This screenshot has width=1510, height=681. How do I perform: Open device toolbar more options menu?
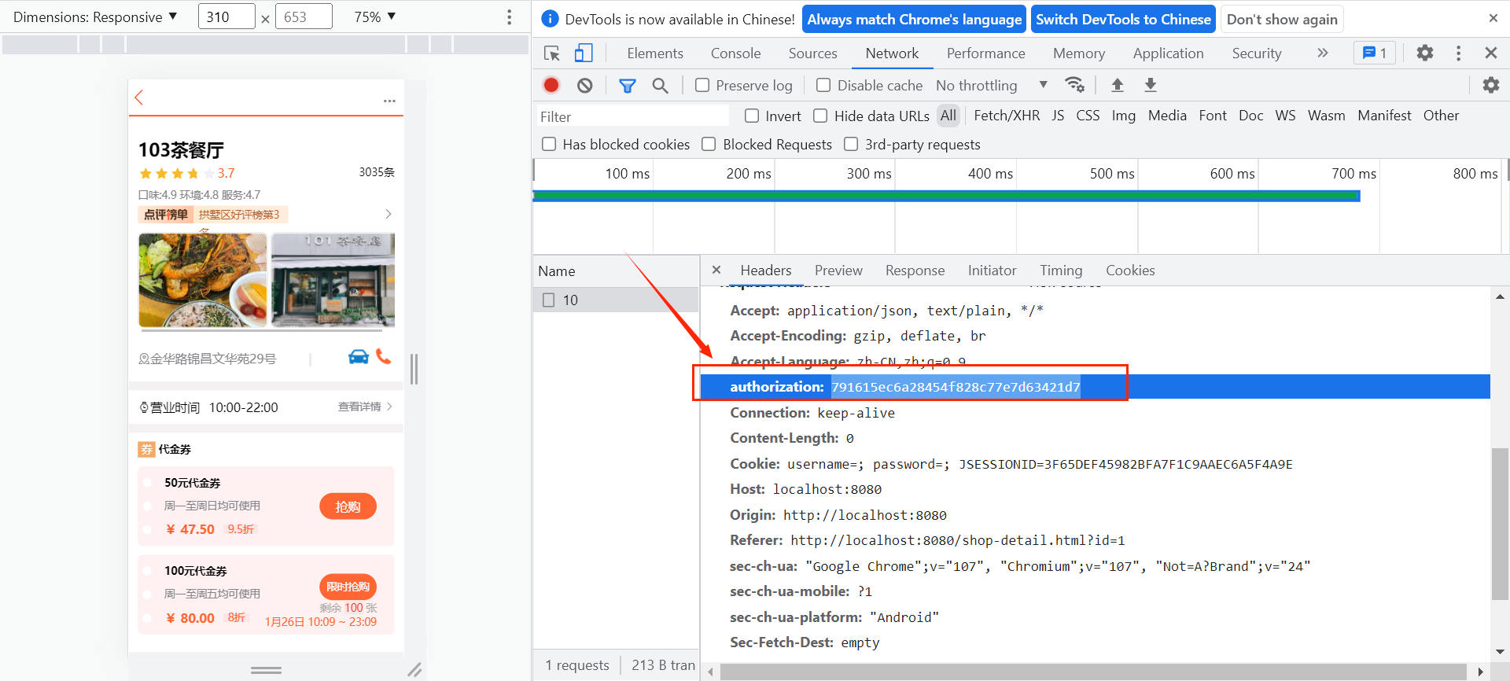509,17
